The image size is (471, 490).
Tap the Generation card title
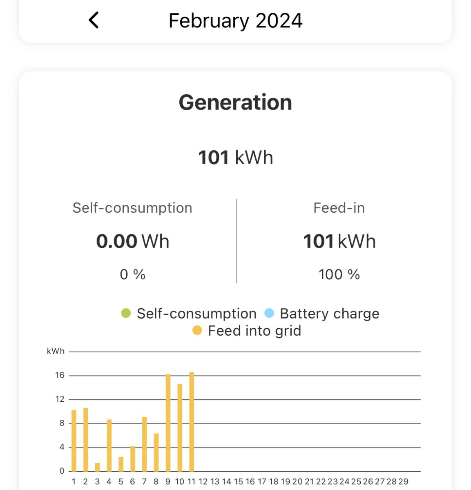235,102
